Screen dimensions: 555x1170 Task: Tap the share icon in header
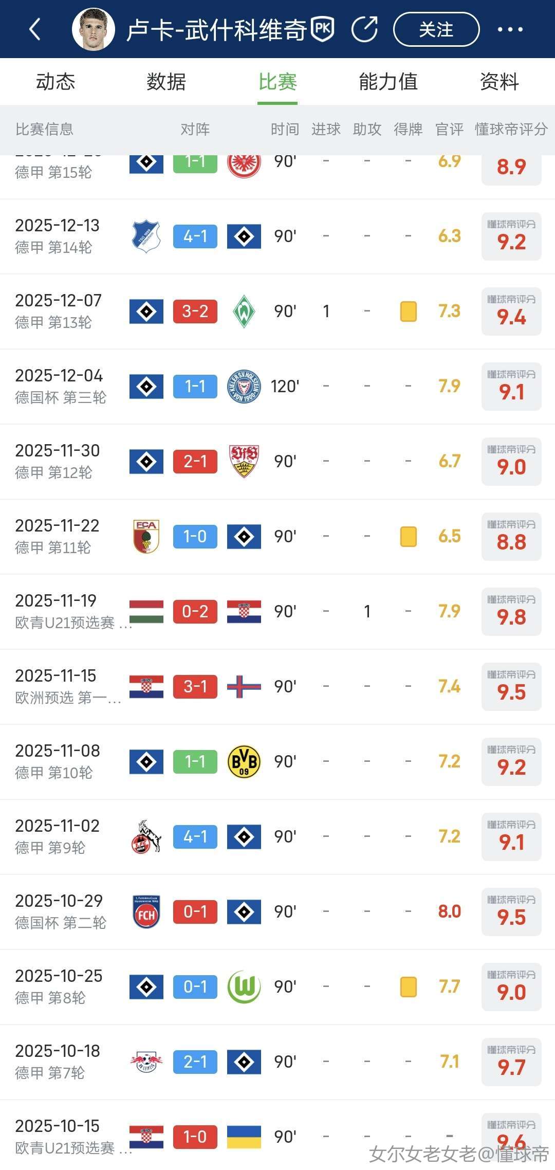[x=364, y=29]
